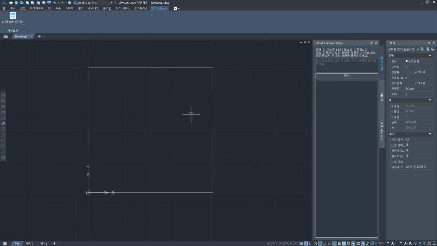This screenshot has width=437, height=246.
Task: Close the Drawing1 document tab
Action: tap(32, 36)
